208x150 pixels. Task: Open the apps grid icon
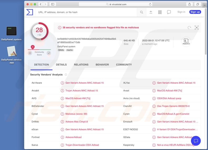[x=160, y=12]
